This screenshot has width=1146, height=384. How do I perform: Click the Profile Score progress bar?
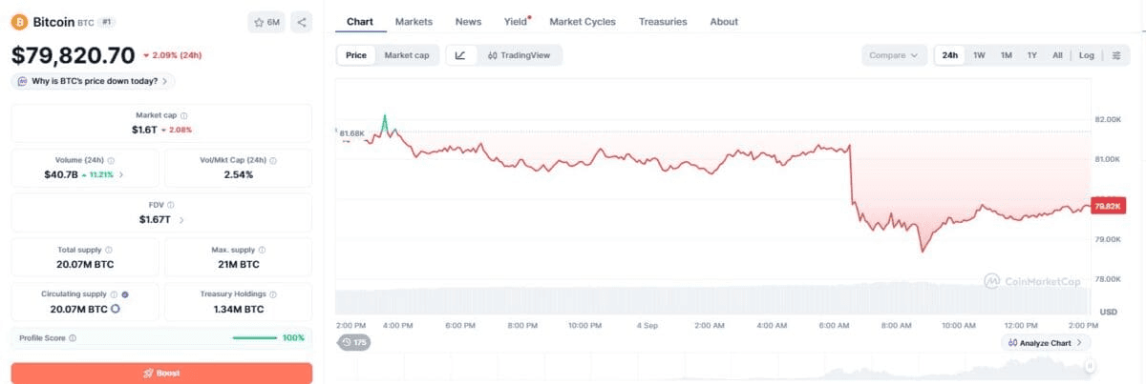point(255,337)
